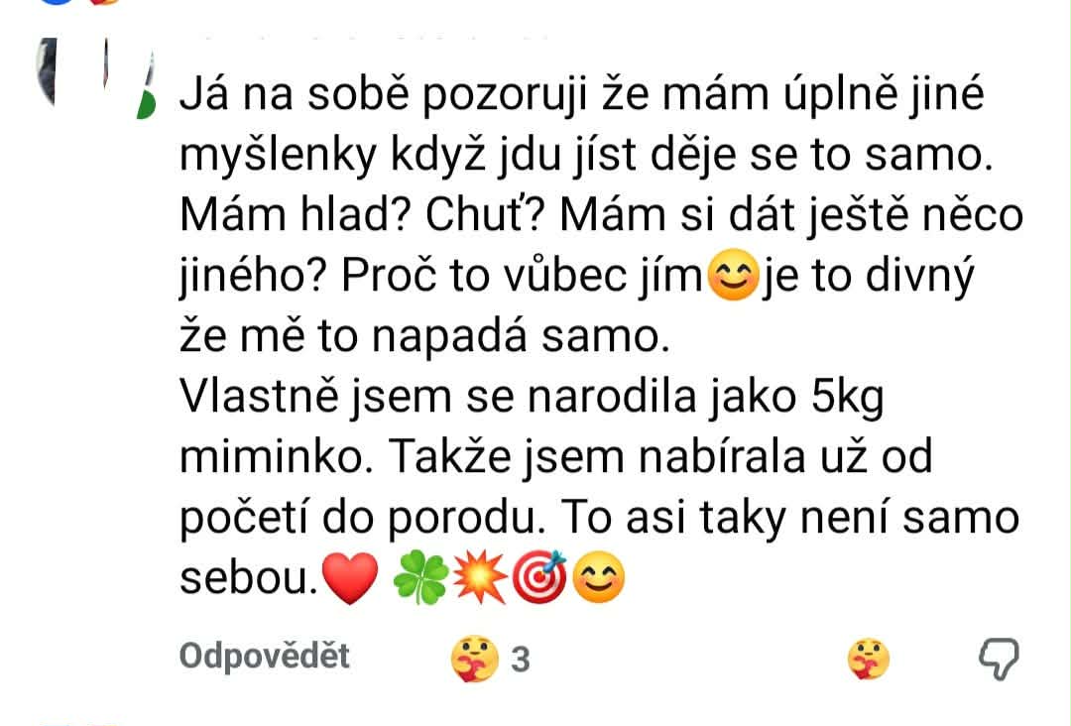Select the red heart emoji after sebou

[350, 578]
